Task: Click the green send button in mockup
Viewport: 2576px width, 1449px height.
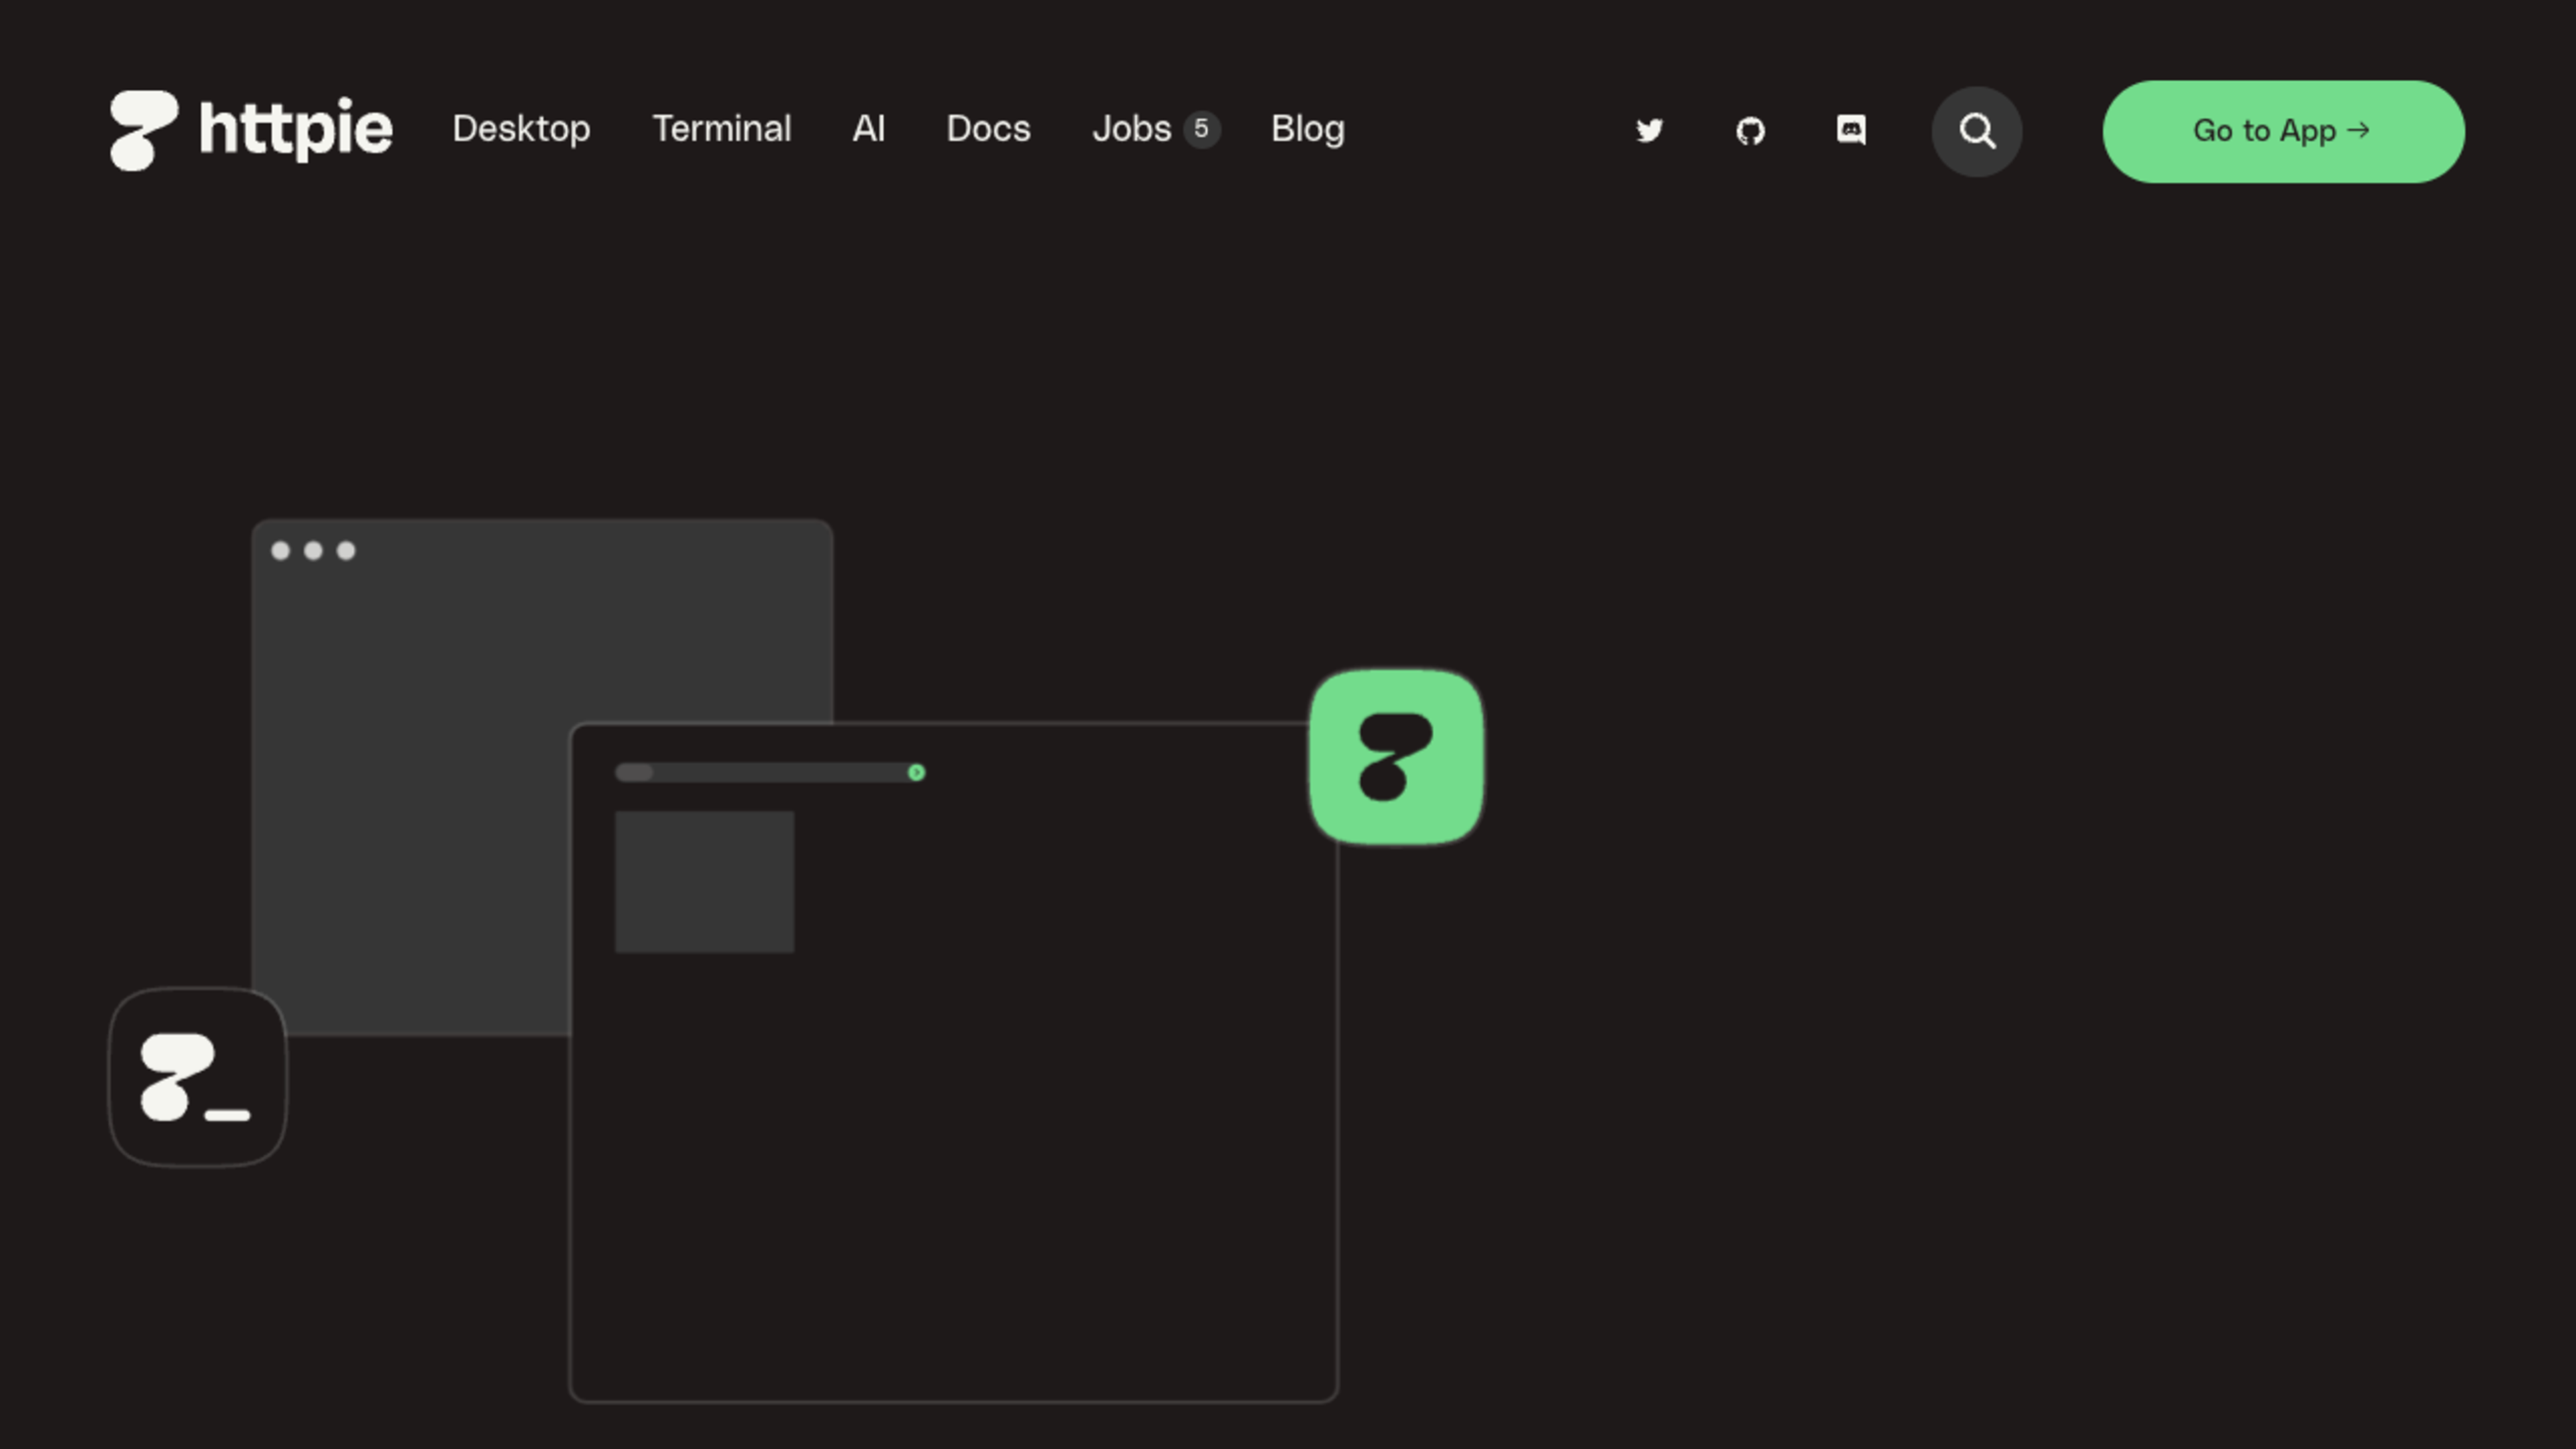Action: [x=916, y=772]
